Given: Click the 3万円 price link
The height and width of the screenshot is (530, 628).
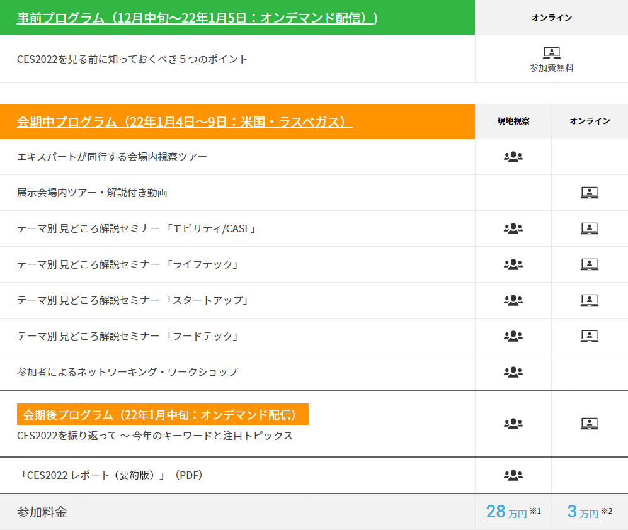Looking at the screenshot, I should tap(583, 512).
